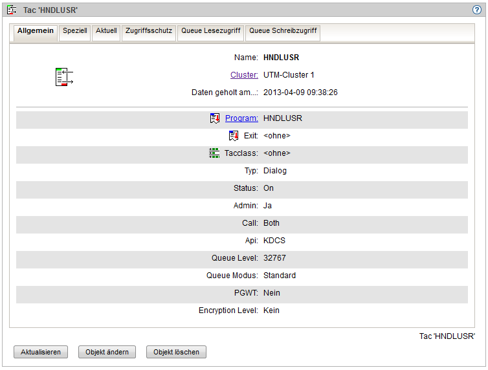The image size is (488, 370).
Task: Click the Queue Level value 32767
Action: [274, 258]
